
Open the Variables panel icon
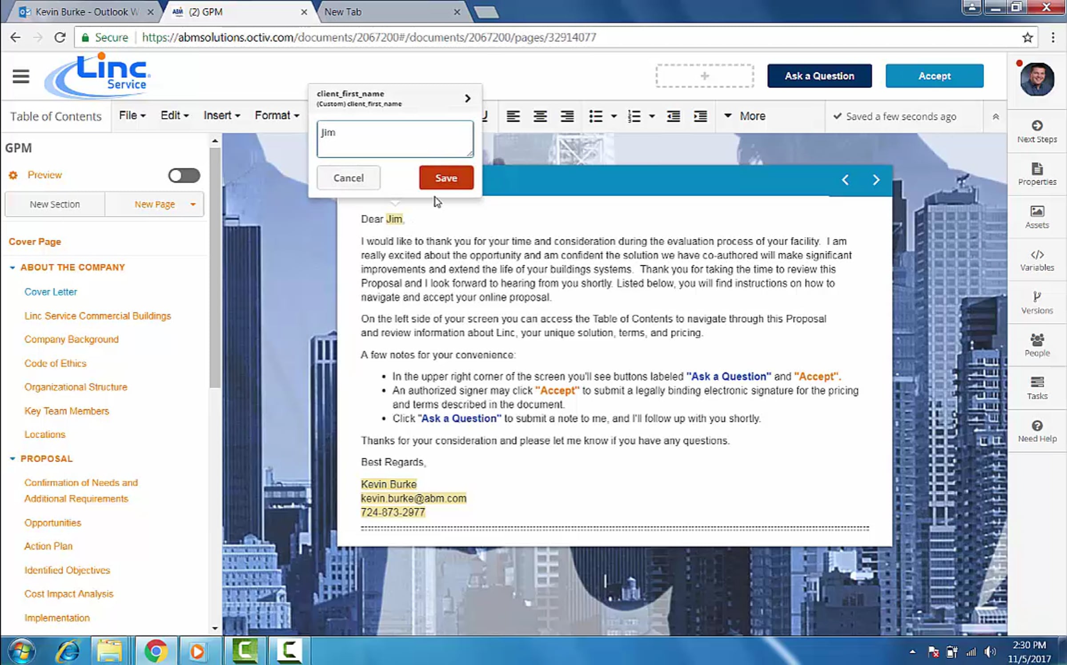point(1037,255)
